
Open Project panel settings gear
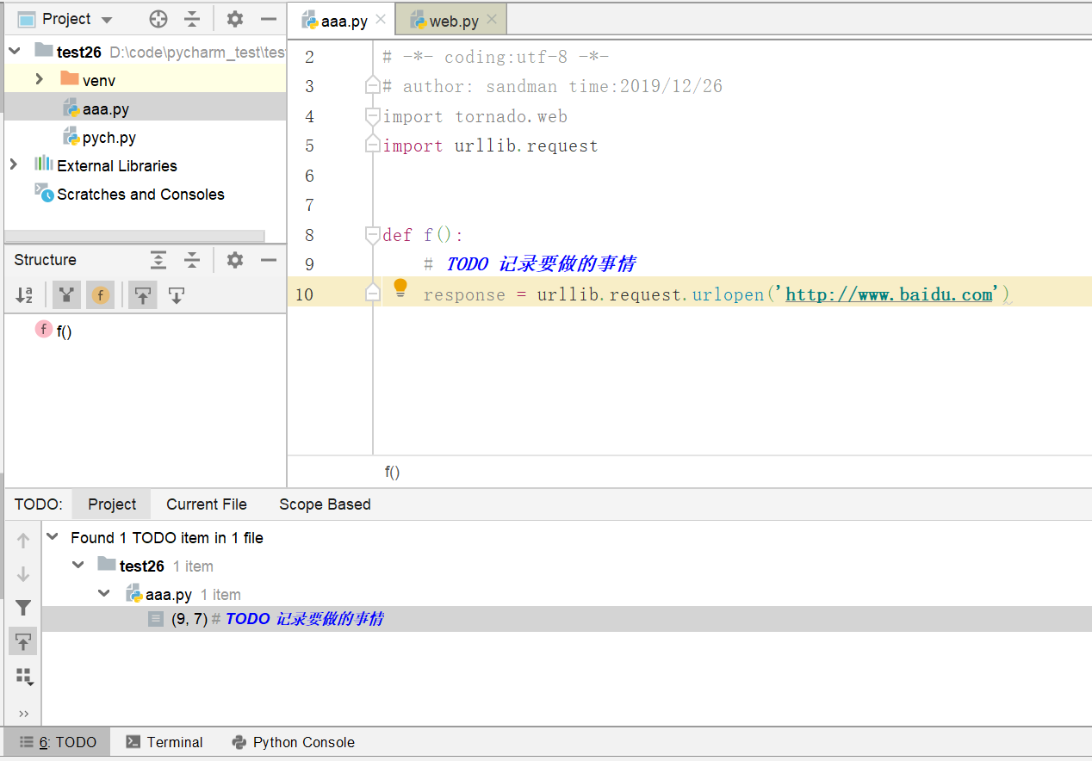235,19
